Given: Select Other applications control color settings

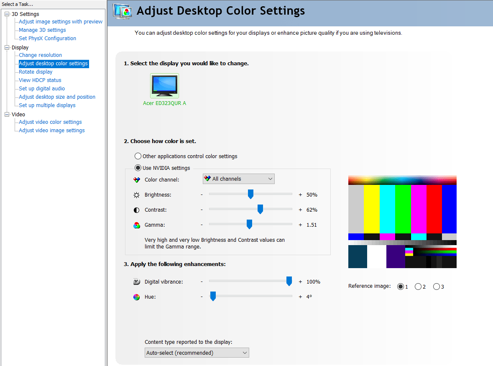Looking at the screenshot, I should [x=138, y=156].
